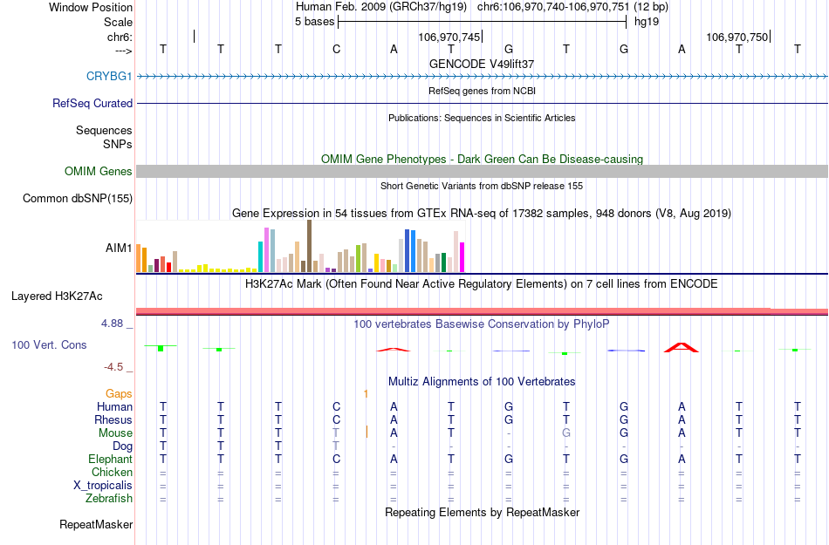This screenshot has height=545, width=829.
Task: Click RefSeq genes from NCBI title
Action: 482,91
